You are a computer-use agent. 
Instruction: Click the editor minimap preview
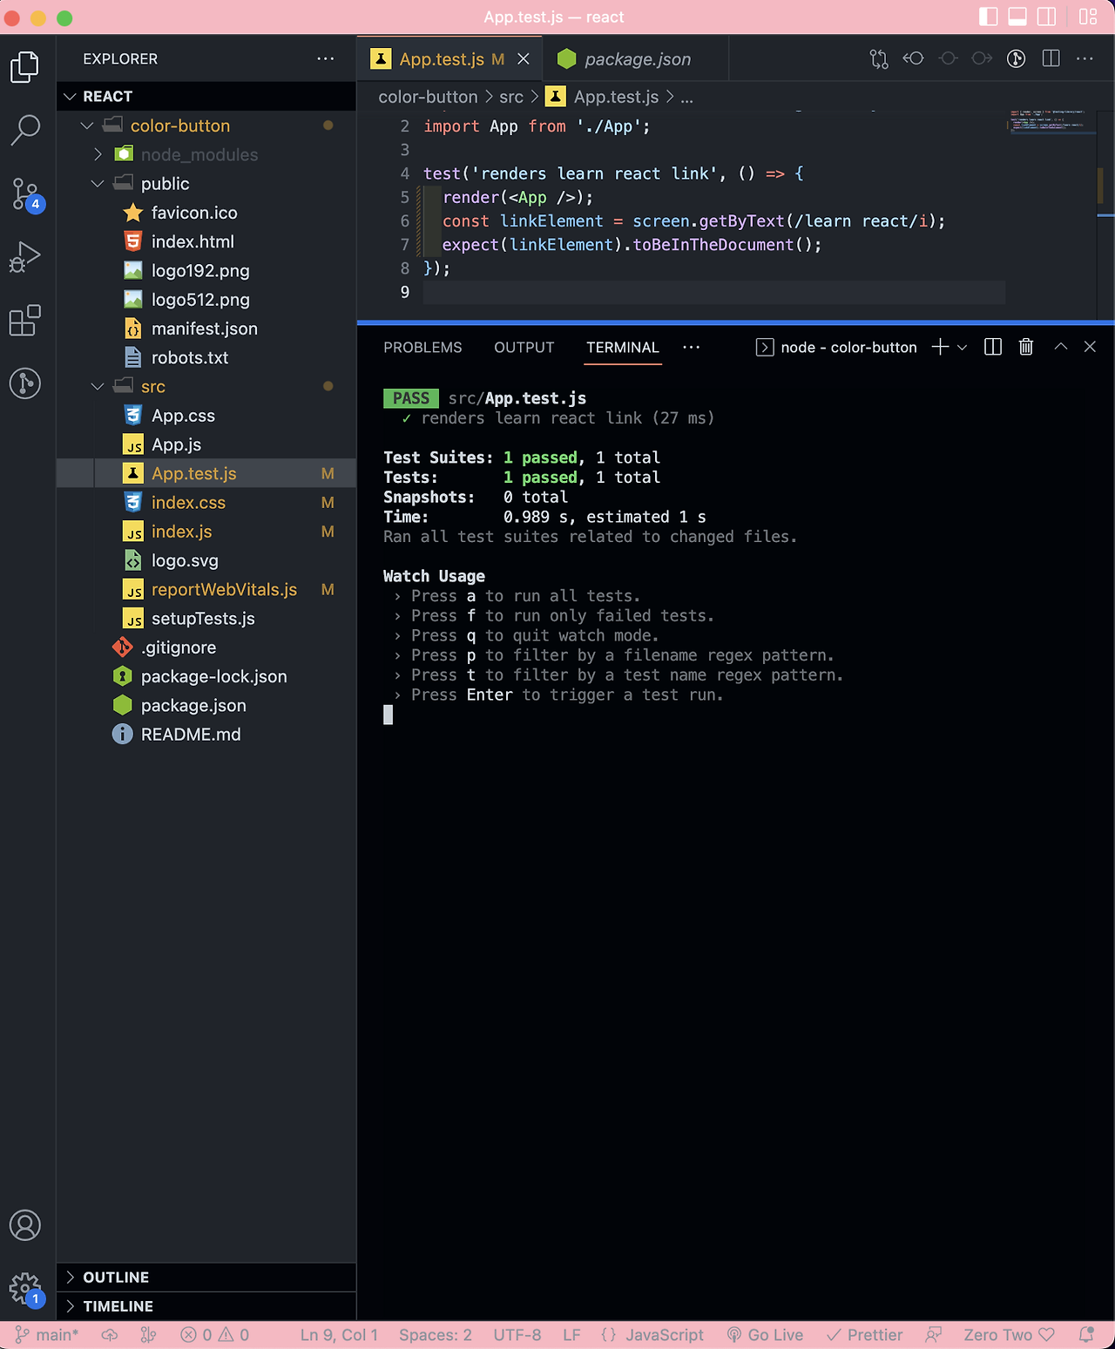(x=1051, y=121)
